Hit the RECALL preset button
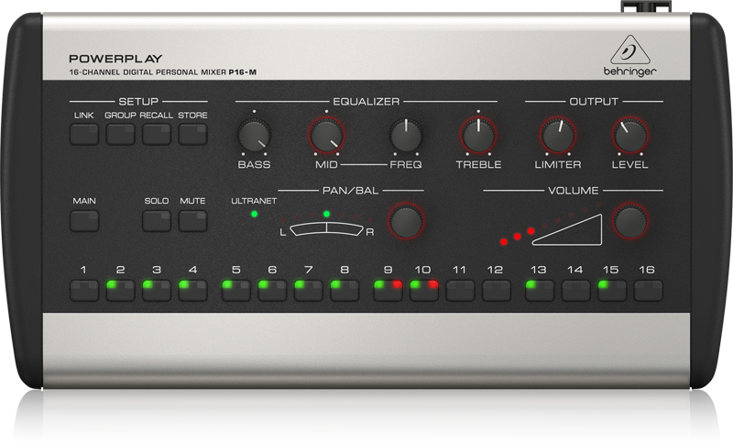 point(157,134)
